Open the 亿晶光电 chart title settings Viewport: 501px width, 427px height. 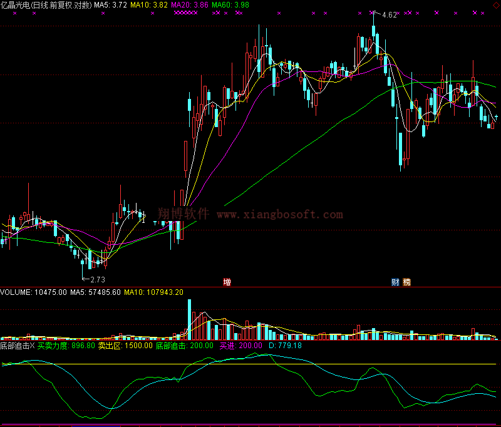[x=46, y=4]
